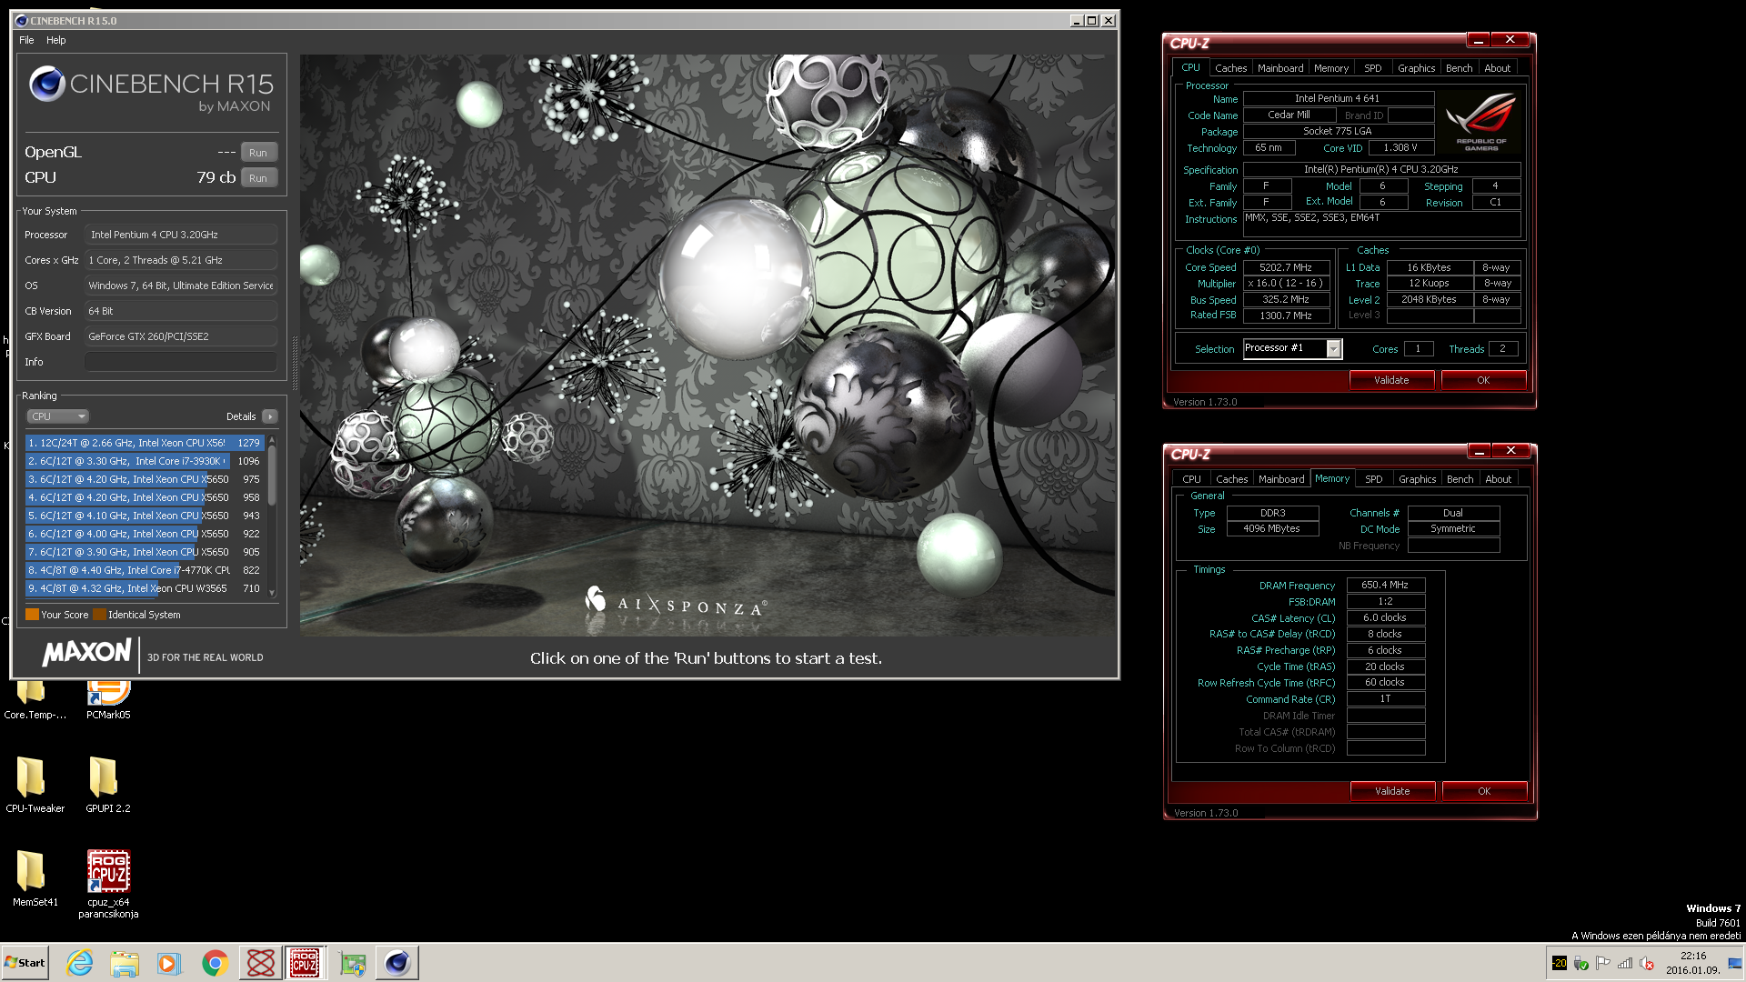Click the ranking list scroll-down arrow
The height and width of the screenshot is (982, 1746).
[271, 592]
